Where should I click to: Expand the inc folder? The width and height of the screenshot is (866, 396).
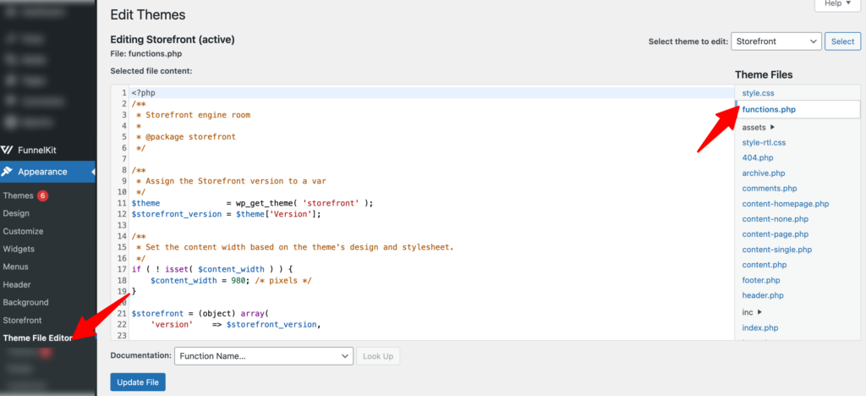point(752,312)
